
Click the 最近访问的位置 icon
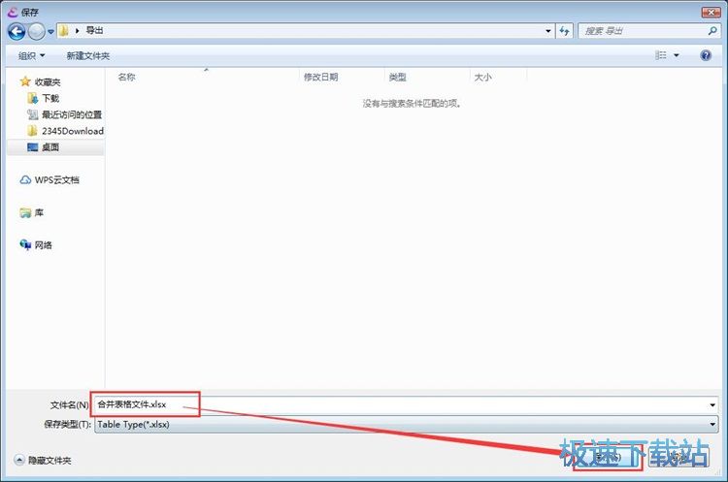pyautogui.click(x=32, y=114)
